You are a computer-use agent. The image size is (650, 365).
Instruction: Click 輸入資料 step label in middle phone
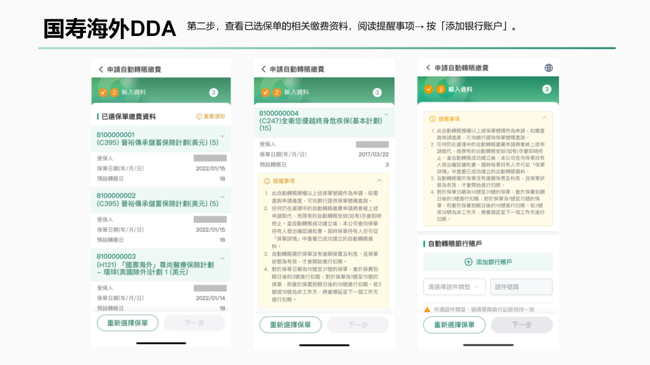tap(296, 92)
